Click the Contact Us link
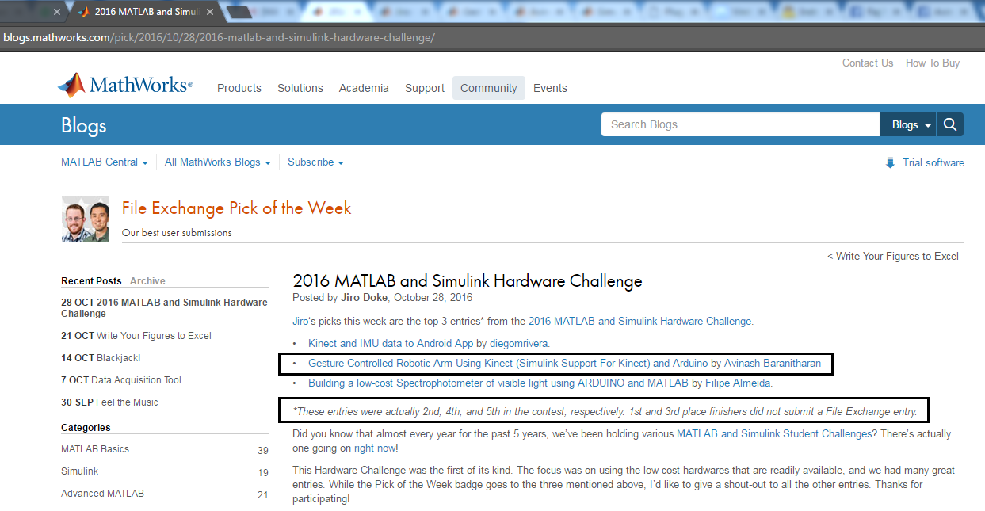Screen dimensions: 985x511 (868, 63)
